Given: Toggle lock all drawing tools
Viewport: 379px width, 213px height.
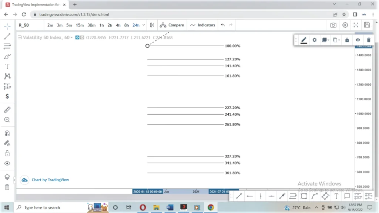Looking at the screenshot, I should pos(7,153).
